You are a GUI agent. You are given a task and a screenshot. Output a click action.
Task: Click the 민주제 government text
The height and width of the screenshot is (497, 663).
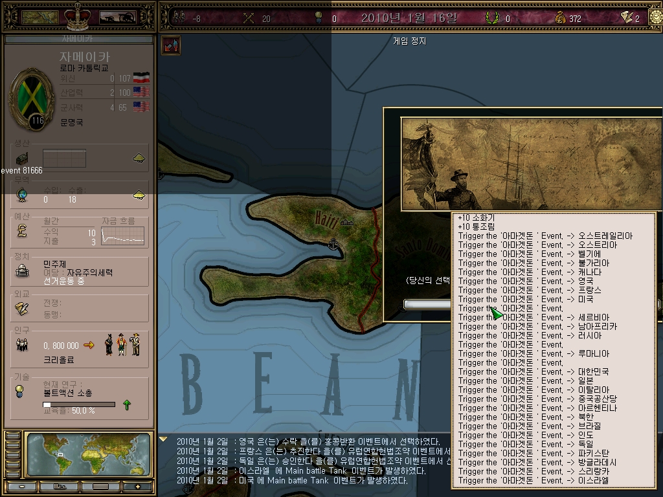point(54,264)
